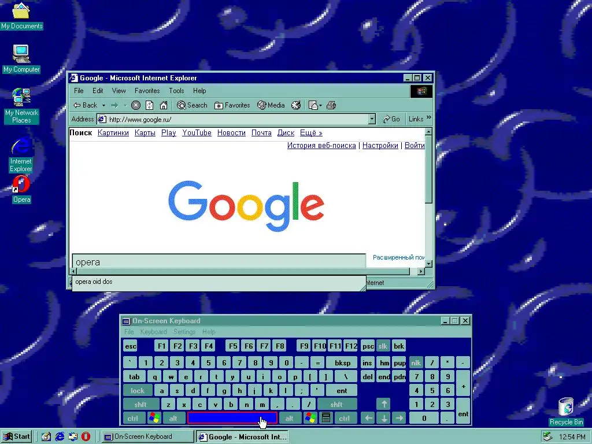Click the Print icon in IE toolbar
The width and height of the screenshot is (592, 444).
pyautogui.click(x=331, y=105)
